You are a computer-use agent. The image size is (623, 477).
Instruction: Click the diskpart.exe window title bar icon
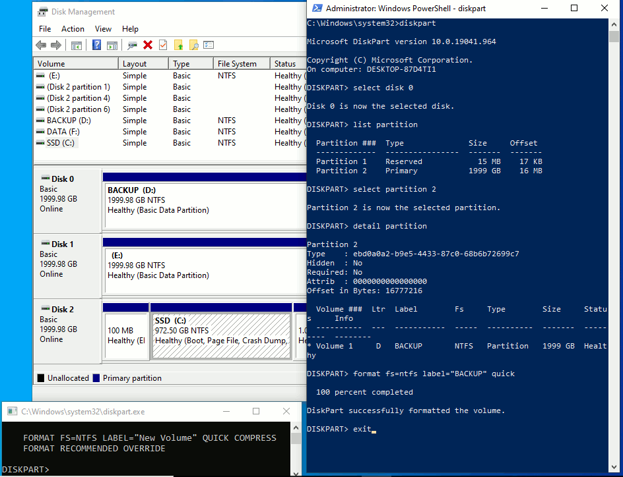[13, 412]
